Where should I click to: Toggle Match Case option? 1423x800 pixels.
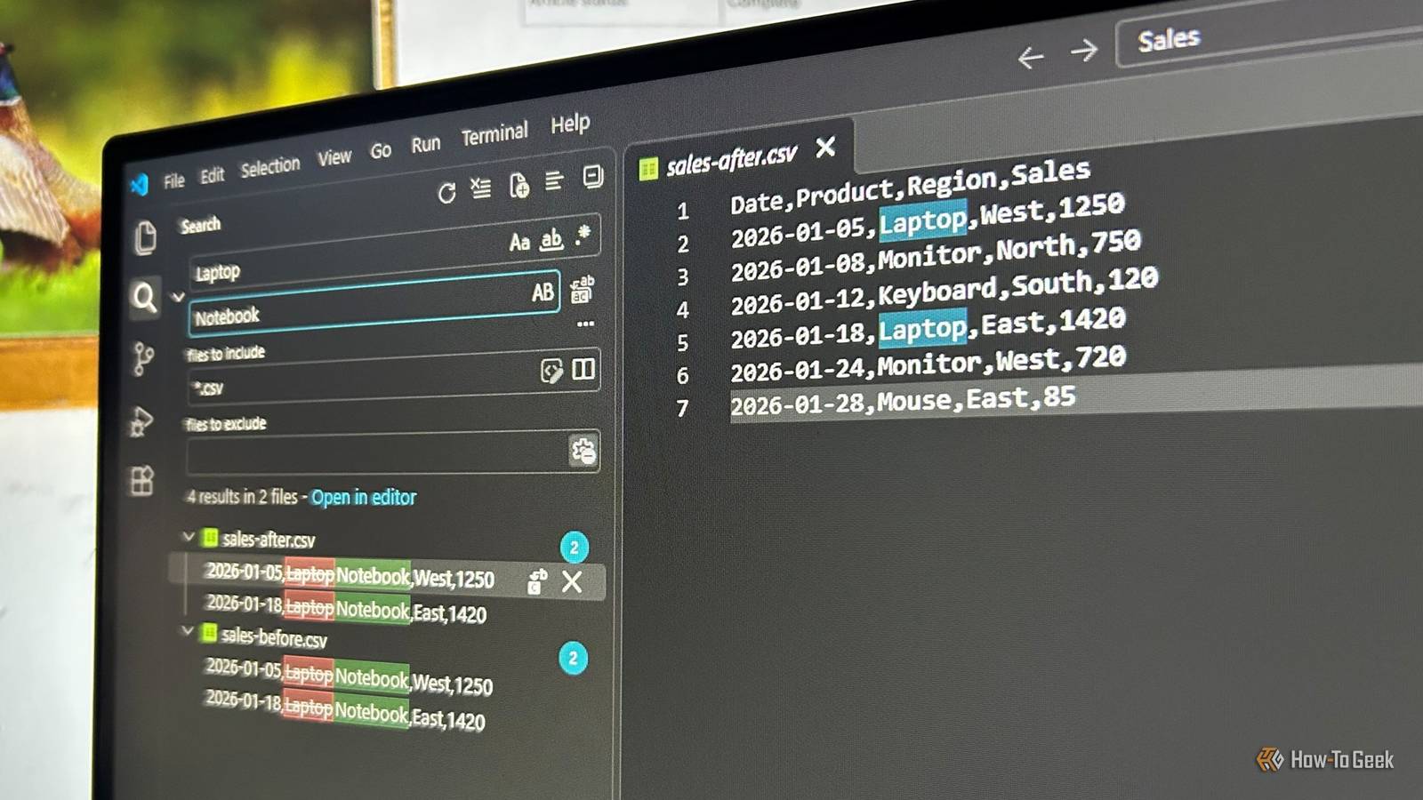click(519, 242)
